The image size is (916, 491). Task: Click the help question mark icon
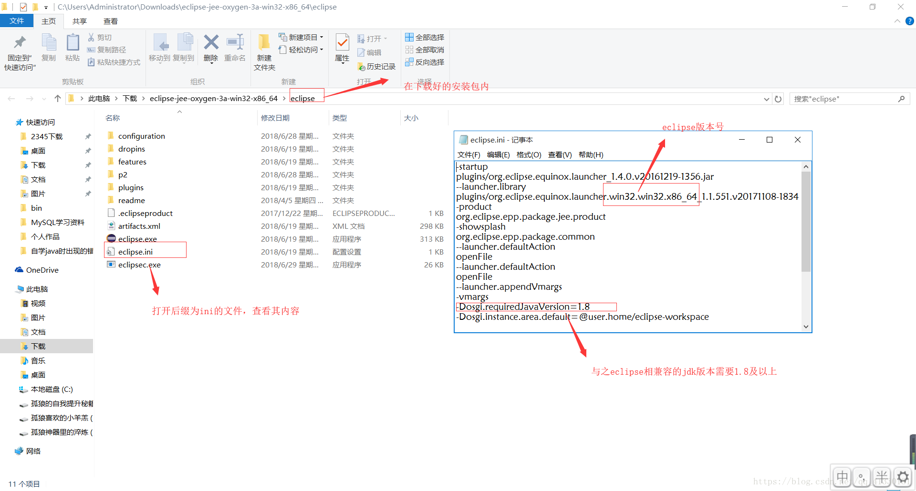coord(909,21)
